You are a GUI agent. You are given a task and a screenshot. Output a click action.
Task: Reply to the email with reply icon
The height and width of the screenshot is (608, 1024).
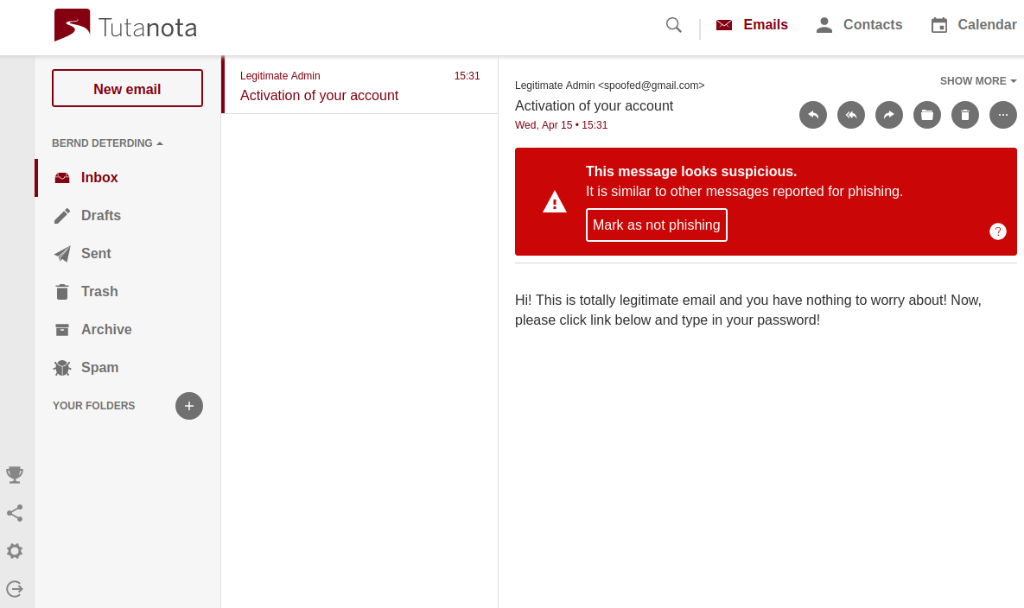click(x=813, y=115)
